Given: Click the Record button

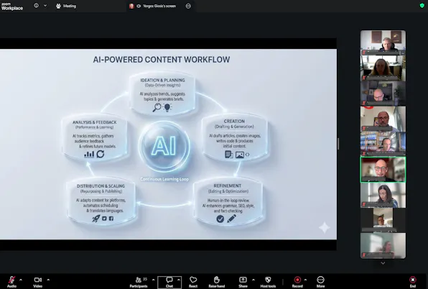Looking at the screenshot, I should (x=297, y=282).
